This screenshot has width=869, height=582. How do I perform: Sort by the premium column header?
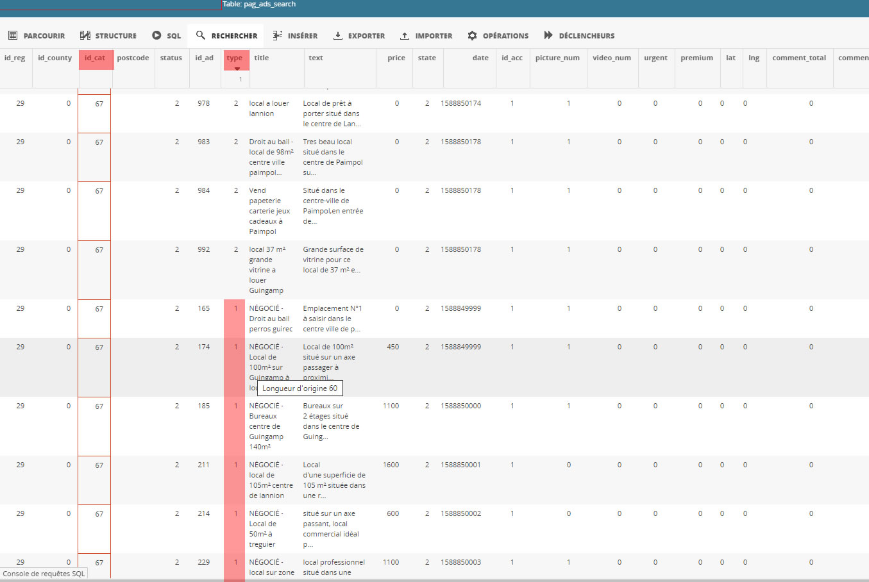click(x=696, y=58)
